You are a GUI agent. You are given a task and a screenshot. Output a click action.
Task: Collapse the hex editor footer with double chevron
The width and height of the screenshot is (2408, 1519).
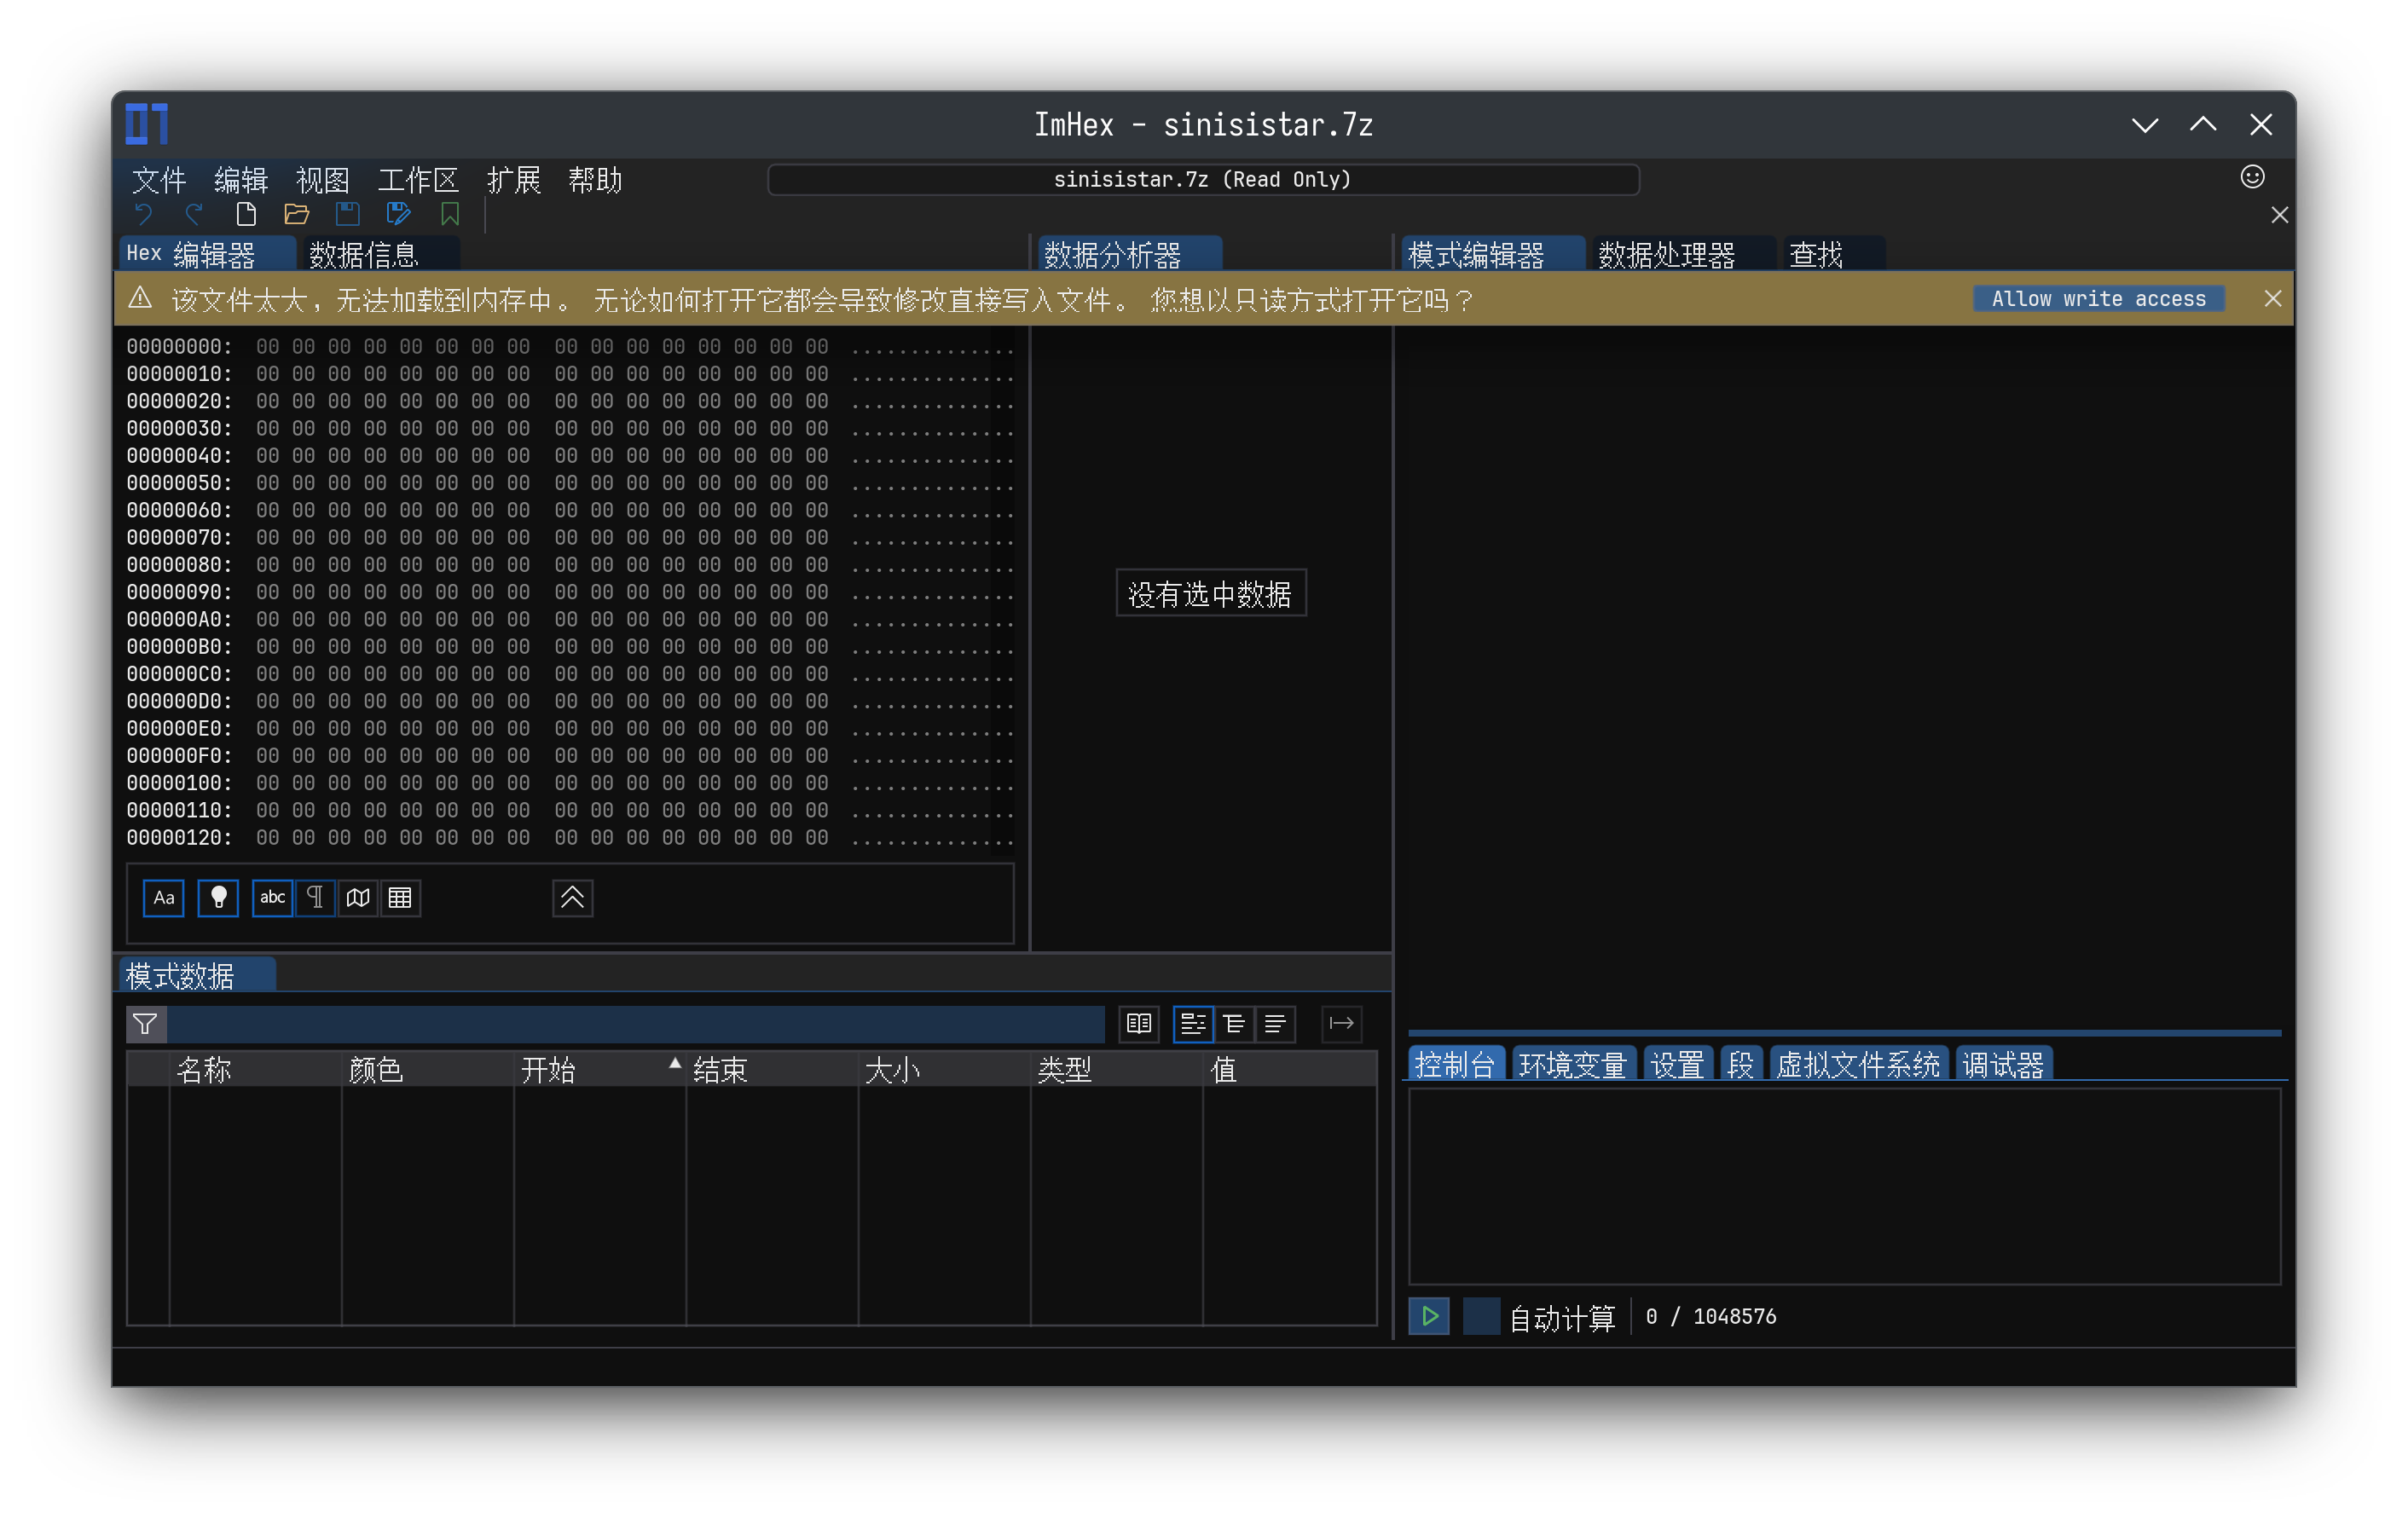(x=573, y=898)
